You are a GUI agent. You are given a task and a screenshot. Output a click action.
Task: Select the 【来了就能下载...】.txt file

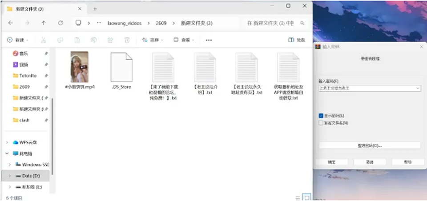click(163, 67)
